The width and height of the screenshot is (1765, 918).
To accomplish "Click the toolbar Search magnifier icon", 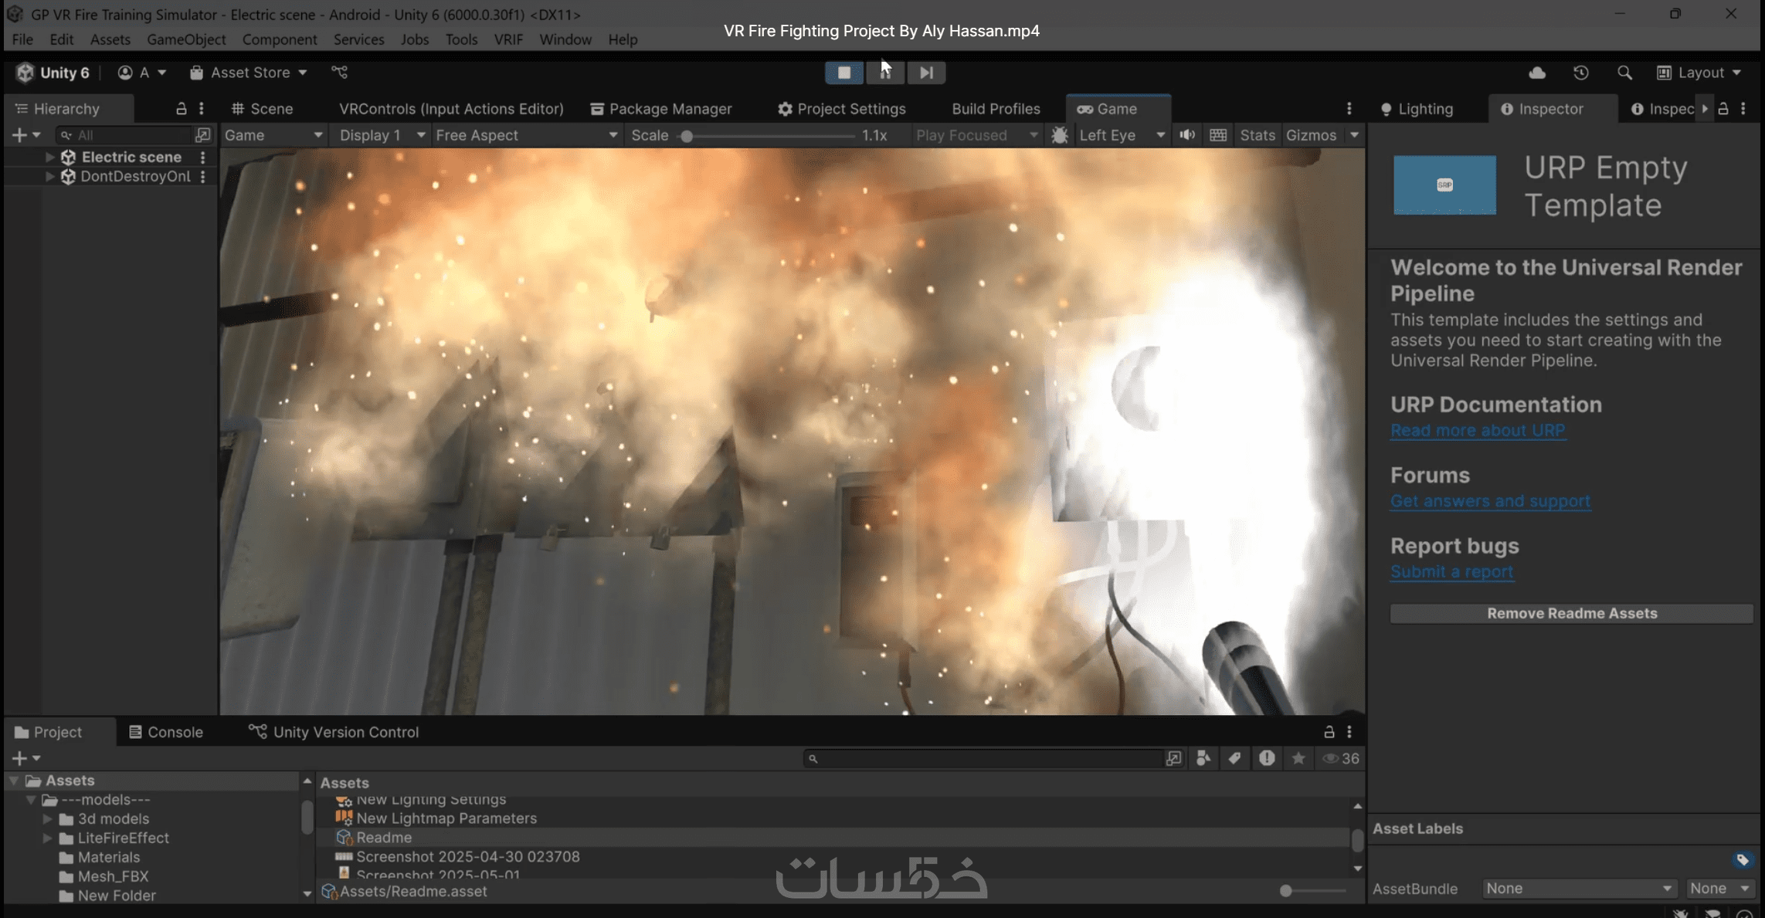I will click(x=1624, y=73).
